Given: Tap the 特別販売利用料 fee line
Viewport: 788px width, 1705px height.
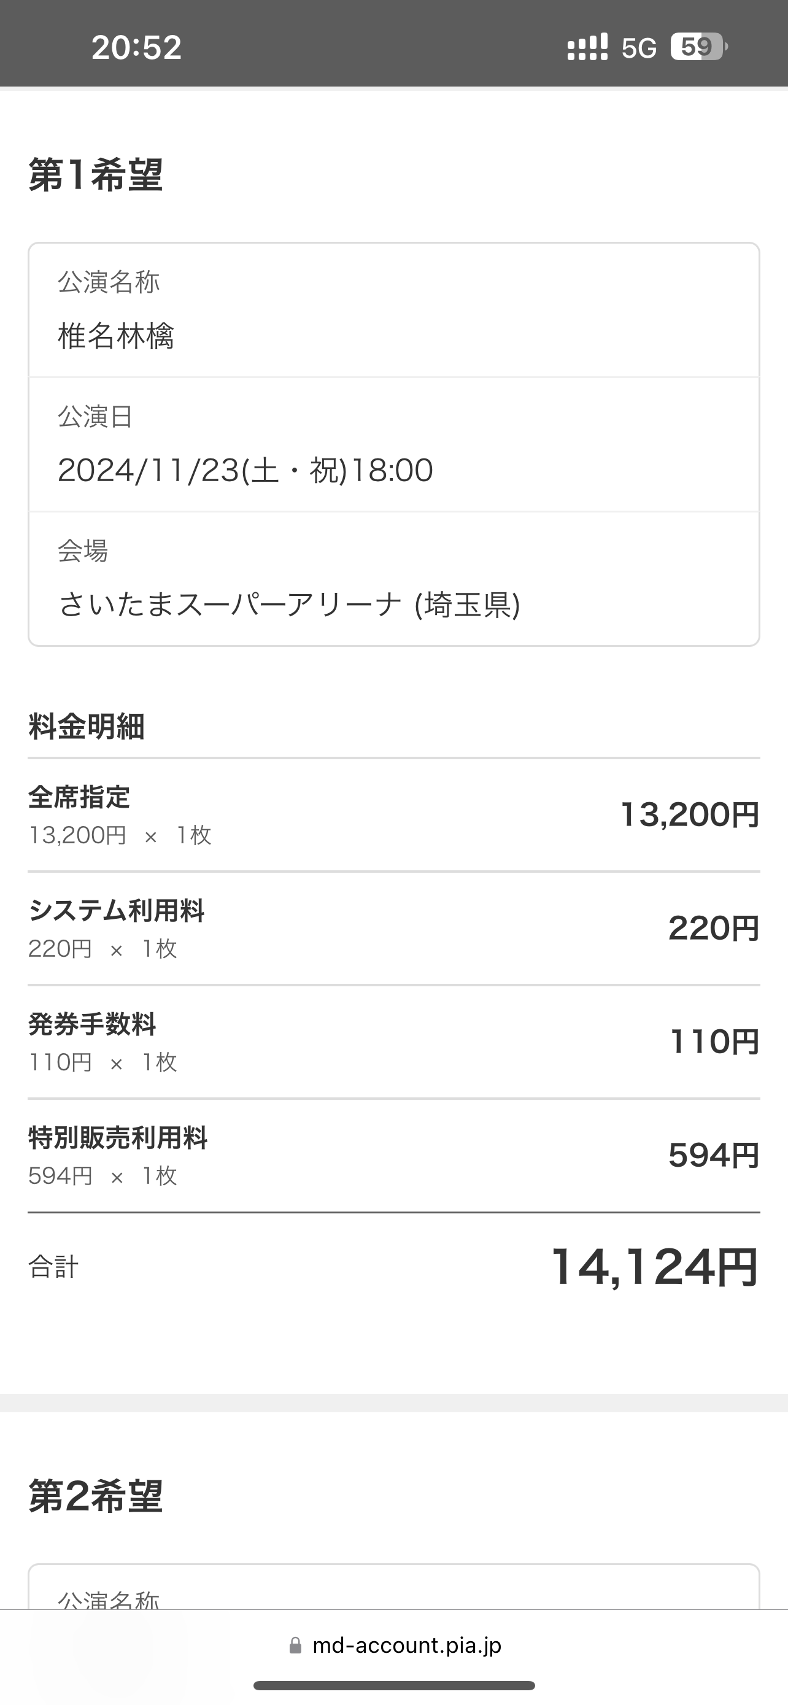Looking at the screenshot, I should click(118, 1139).
